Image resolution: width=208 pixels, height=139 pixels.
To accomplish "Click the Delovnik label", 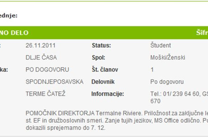I will coord(103,82).
